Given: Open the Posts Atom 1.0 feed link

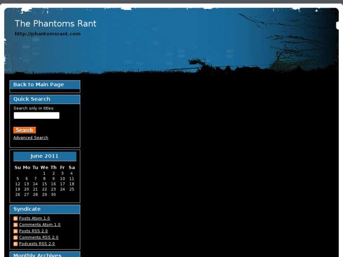Looking at the screenshot, I should [34, 218].
